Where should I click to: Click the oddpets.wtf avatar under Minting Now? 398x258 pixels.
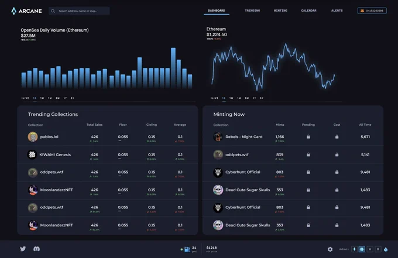pos(218,154)
